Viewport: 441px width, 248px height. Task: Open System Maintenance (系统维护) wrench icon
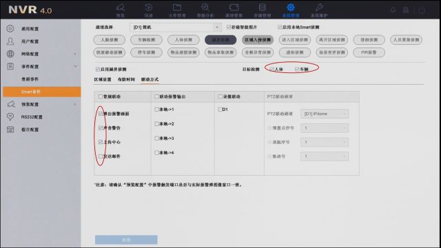[x=319, y=8]
